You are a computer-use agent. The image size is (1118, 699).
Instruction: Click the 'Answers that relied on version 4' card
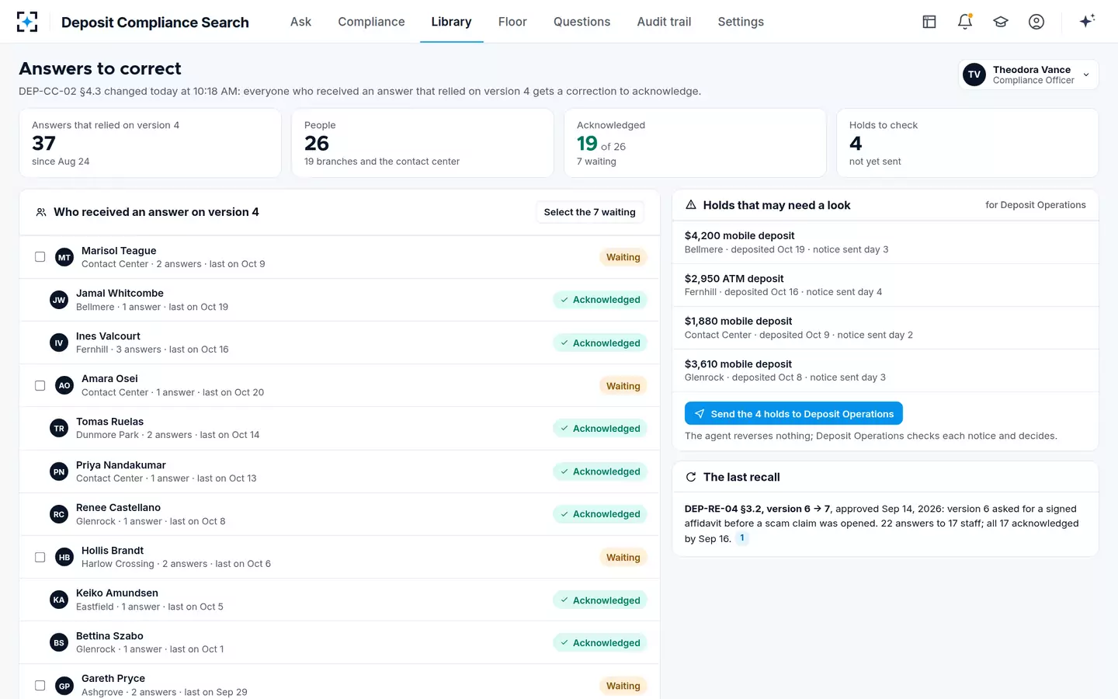[150, 143]
